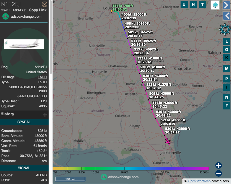Toggle the K map option button
The image size is (231, 184).
tap(226, 58)
